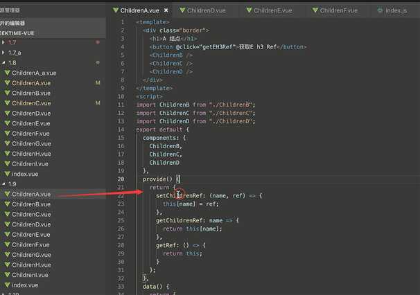Open index.vue under folder 1.9
This screenshot has height=295, width=420.
click(25, 285)
